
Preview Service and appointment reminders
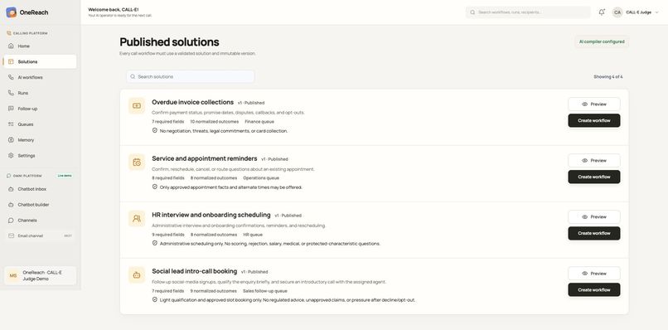594,161
